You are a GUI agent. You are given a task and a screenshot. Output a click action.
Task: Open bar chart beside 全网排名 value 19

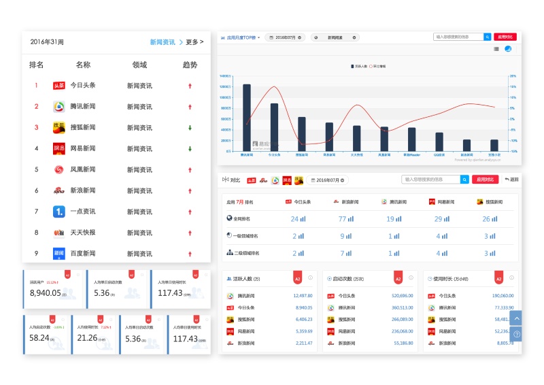(x=398, y=219)
